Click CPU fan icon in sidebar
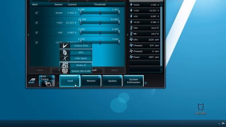This screenshot has height=127, width=226. [131, 40]
